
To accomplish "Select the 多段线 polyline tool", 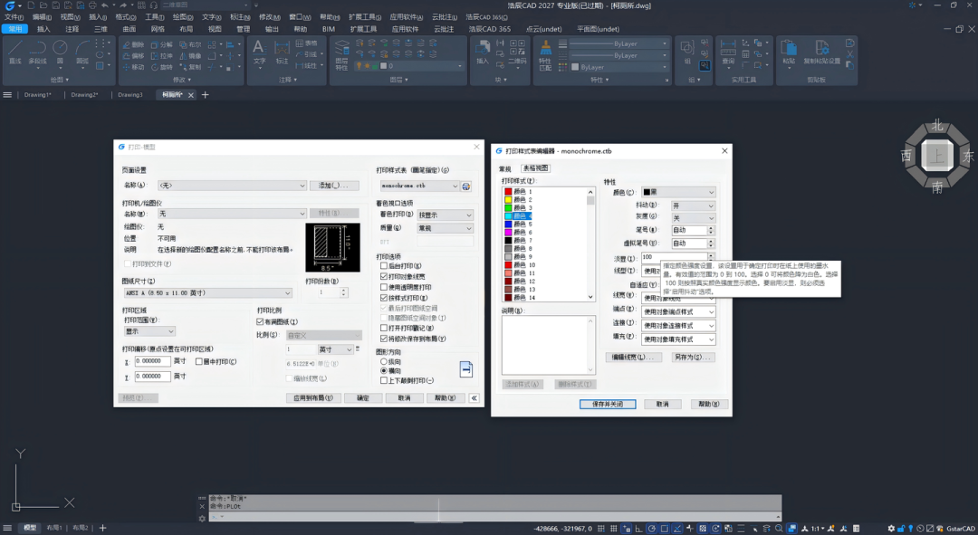I will (x=37, y=53).
